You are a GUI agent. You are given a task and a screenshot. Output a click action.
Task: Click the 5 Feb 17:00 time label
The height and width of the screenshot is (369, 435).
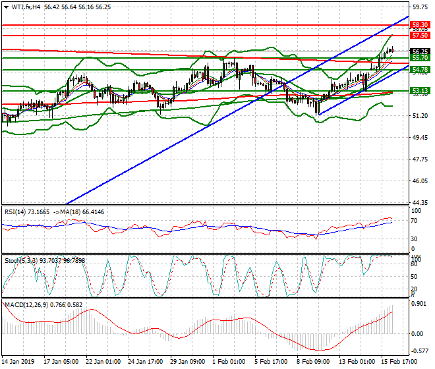click(271, 362)
